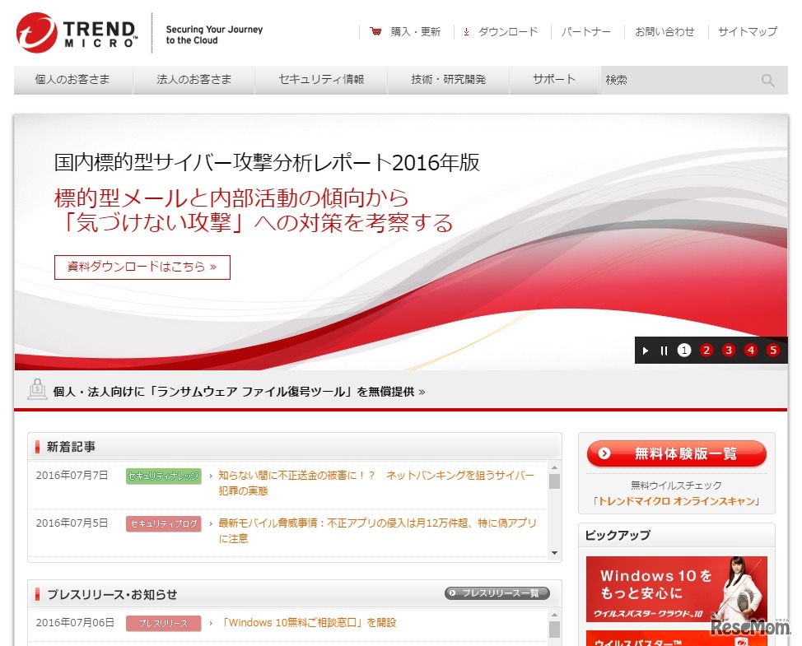Screen dimensions: 802x646
Task: Open ダウンロード link in header
Action: [508, 32]
